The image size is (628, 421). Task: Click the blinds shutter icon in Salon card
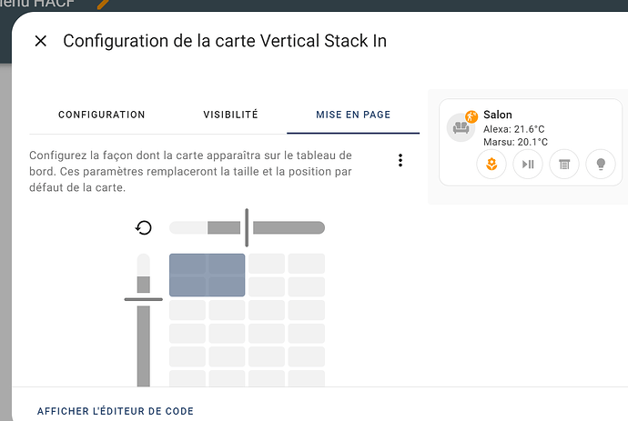[x=564, y=164]
